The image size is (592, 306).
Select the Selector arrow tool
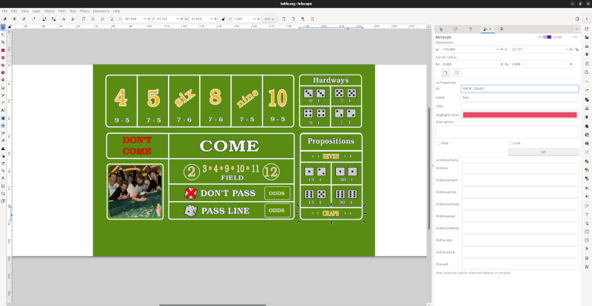(x=3, y=27)
